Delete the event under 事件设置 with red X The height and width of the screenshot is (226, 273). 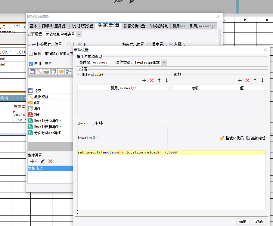[x=50, y=161]
